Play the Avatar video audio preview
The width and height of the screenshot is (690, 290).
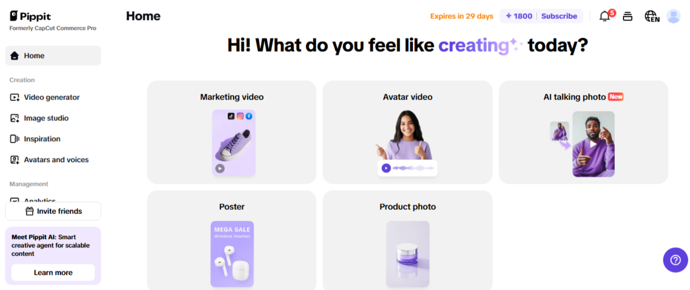pos(386,168)
